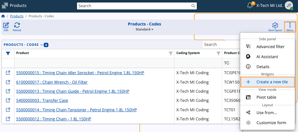This screenshot has height=132, width=298.
Task: Toggle Coding System column filter funnel
Action: 218,53
